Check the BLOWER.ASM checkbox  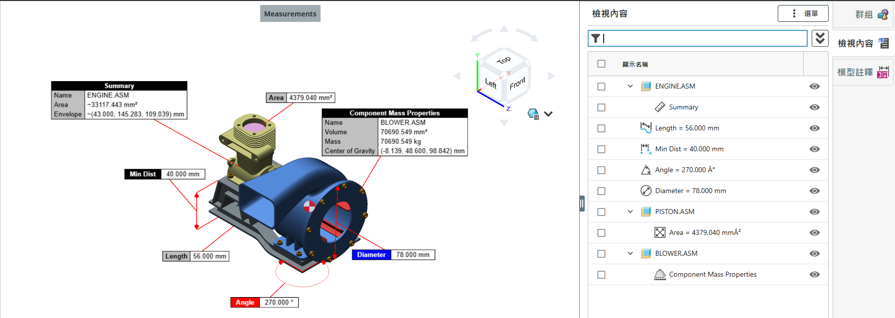[x=601, y=253]
